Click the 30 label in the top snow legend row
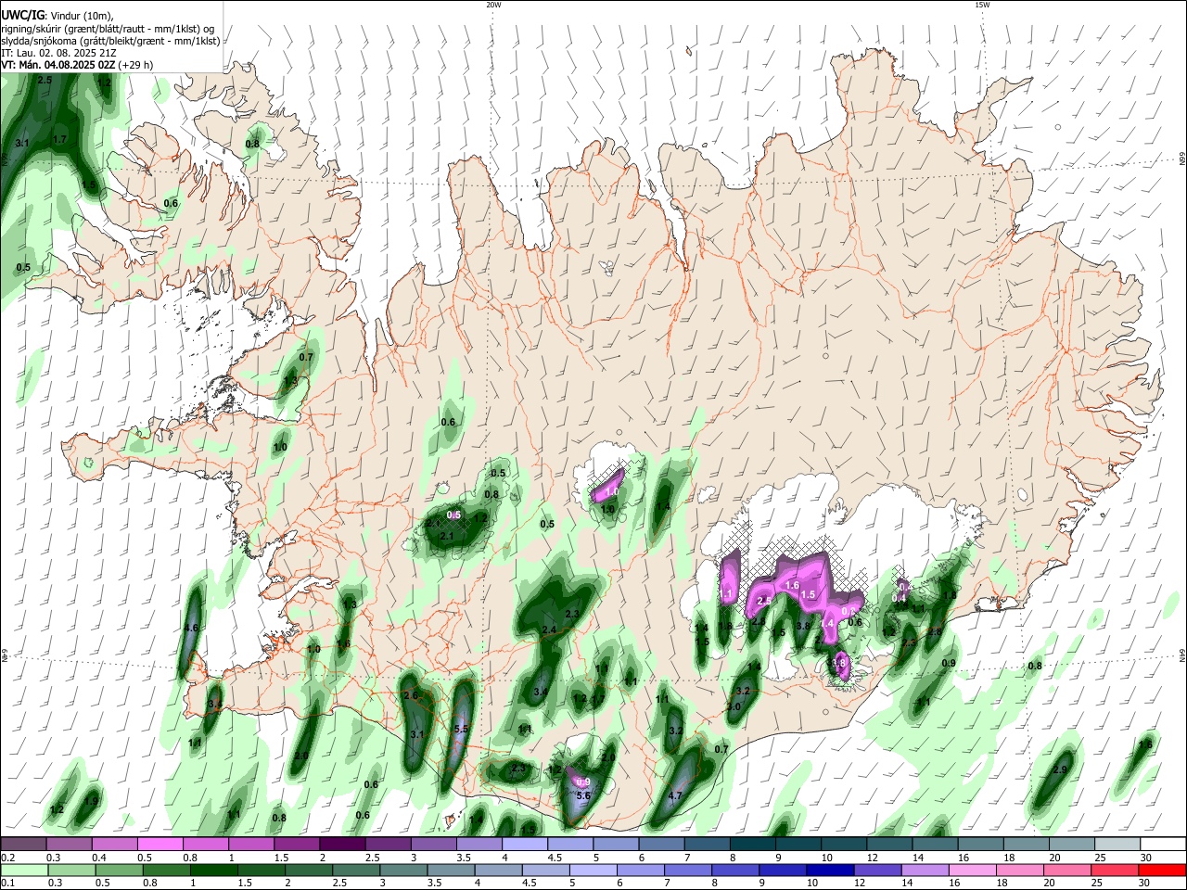Viewport: 1187px width, 890px height. click(1146, 858)
